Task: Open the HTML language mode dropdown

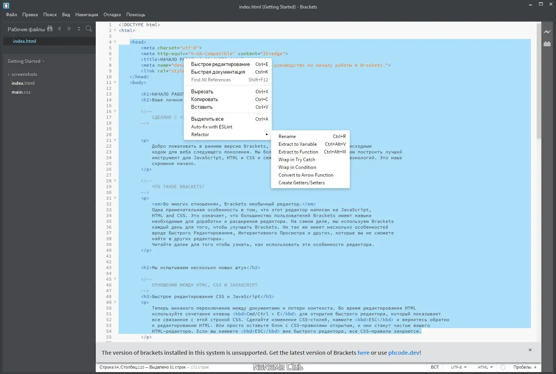Action: click(x=485, y=367)
